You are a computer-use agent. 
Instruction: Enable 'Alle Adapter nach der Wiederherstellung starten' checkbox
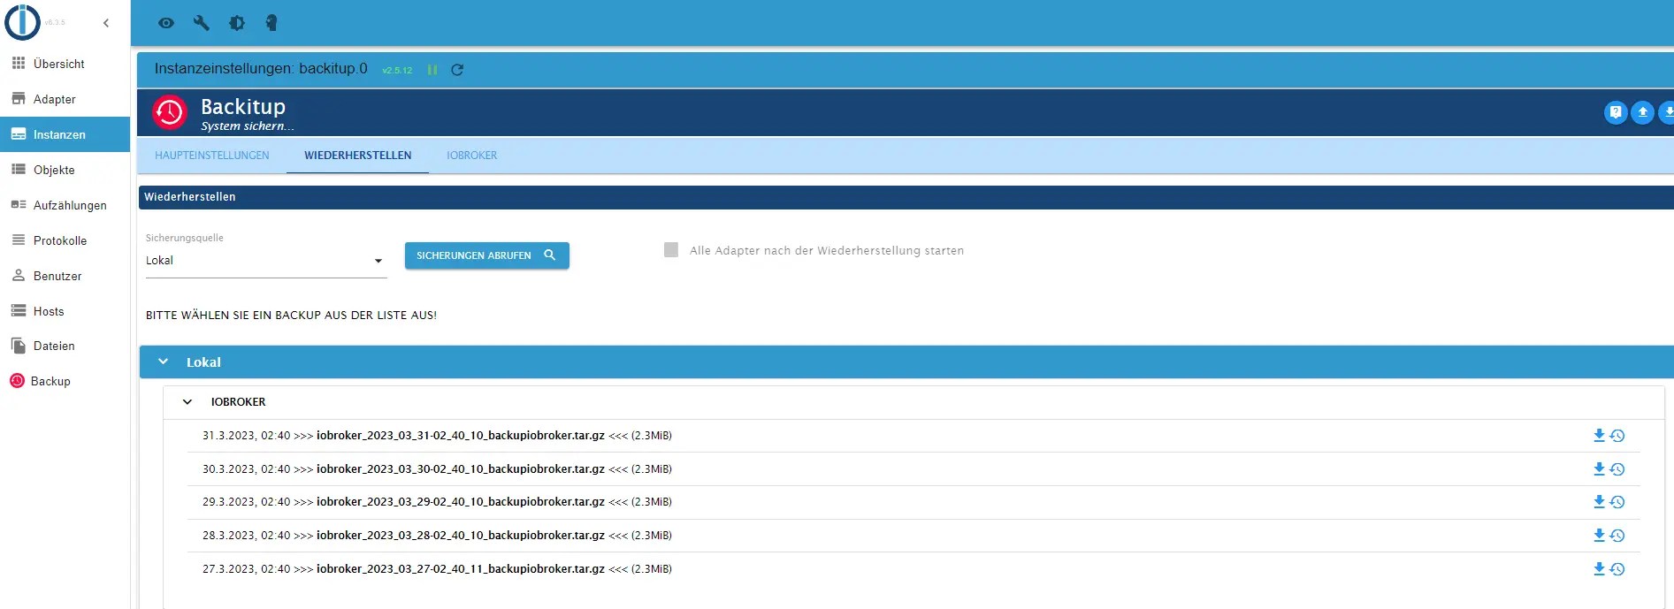tap(671, 250)
